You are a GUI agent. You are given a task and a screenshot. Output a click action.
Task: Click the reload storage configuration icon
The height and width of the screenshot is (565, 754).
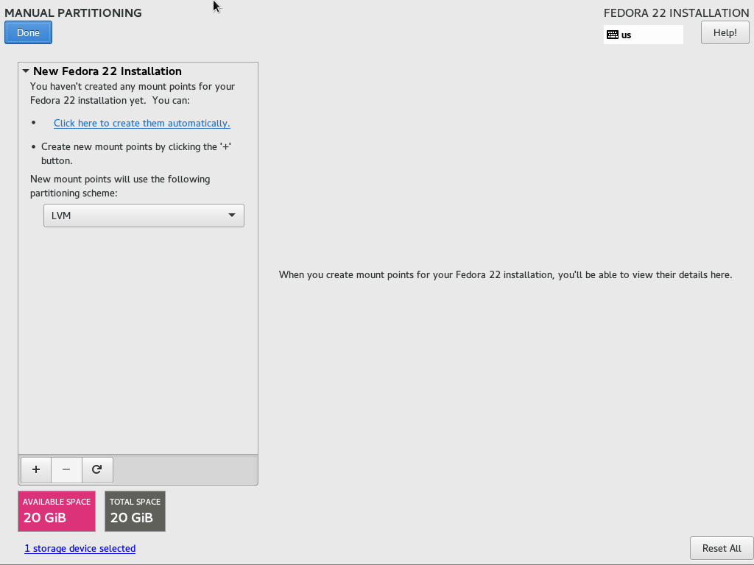(97, 469)
